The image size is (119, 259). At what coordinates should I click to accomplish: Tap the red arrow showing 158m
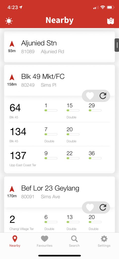(x=12, y=77)
